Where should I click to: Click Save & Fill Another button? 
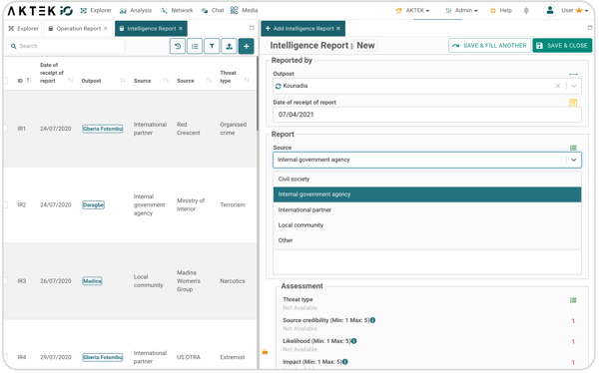click(490, 46)
